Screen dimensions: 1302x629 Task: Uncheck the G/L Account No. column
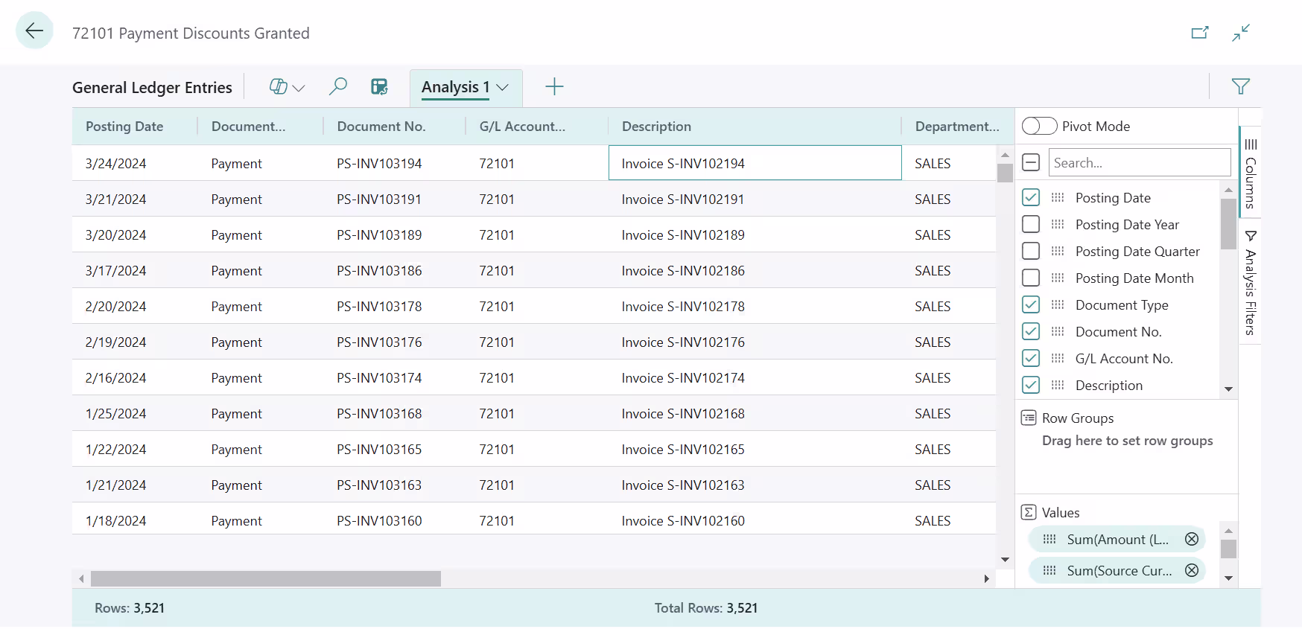point(1031,359)
